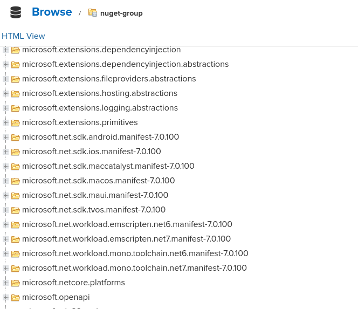The image size is (358, 309).
Task: Expand microsoft.net.workload.mono.toolchain.net7.manifest-7.0.100 node
Action: click(x=6, y=268)
